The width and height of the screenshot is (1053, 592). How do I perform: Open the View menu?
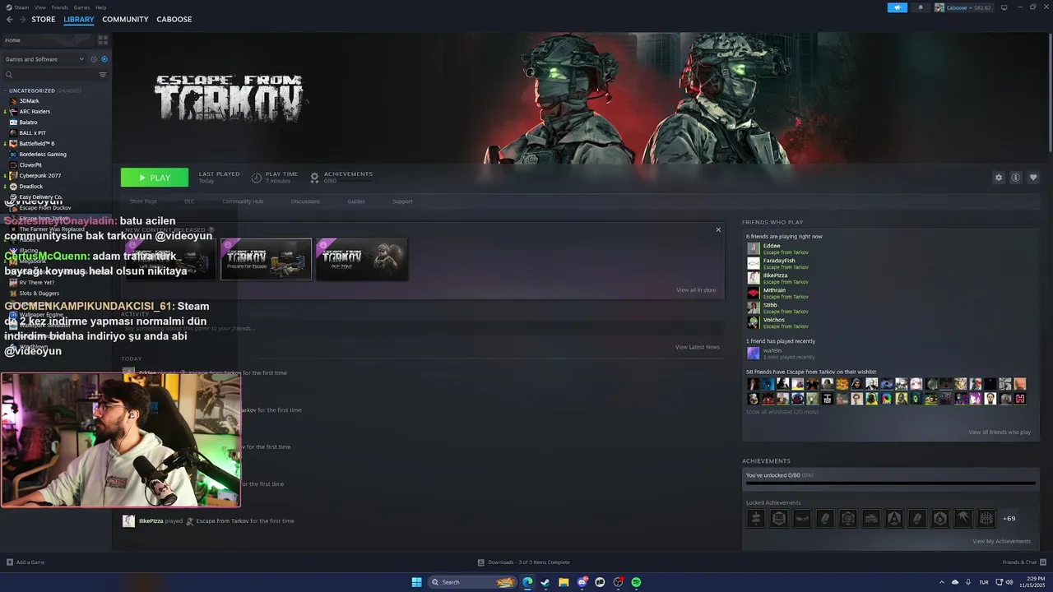[x=40, y=7]
